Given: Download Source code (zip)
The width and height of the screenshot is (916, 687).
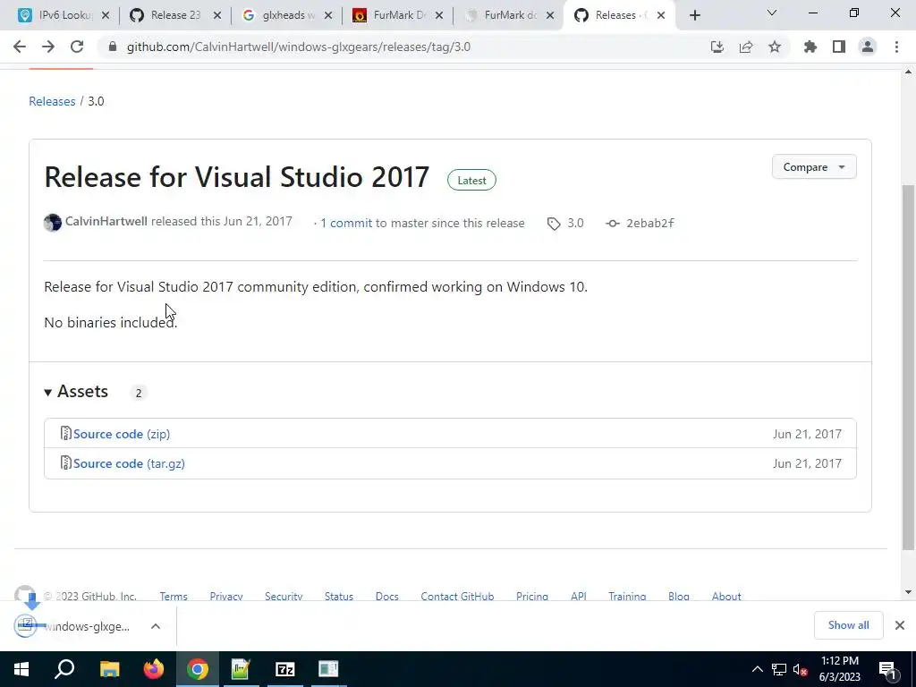Looking at the screenshot, I should (122, 434).
